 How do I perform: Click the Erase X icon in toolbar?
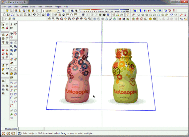(x=29, y=15)
